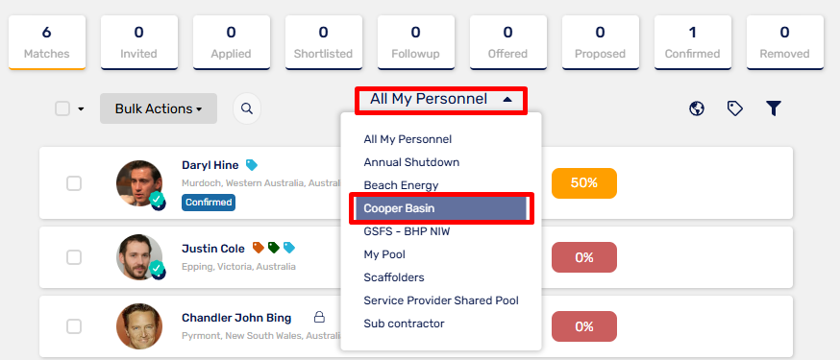
Task: Click the magnifying glass search icon
Action: coord(247,108)
